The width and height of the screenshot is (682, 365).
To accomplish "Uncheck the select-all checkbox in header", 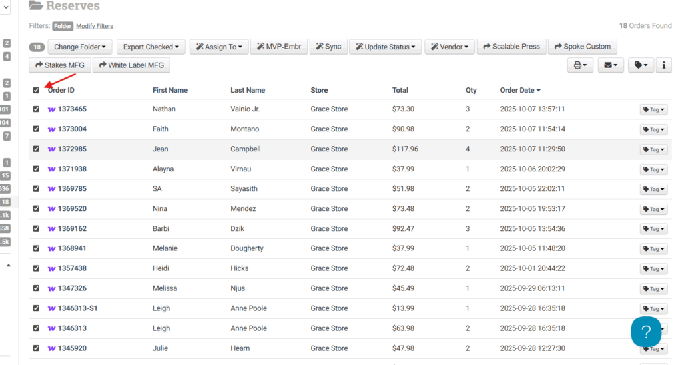I will (36, 91).
